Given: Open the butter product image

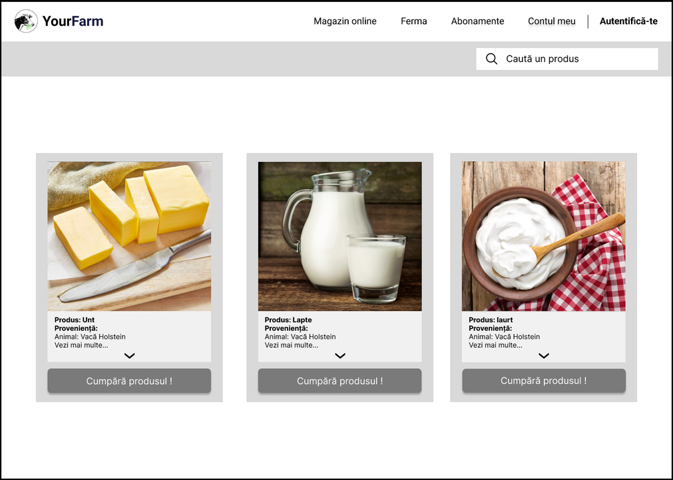Looking at the screenshot, I should pyautogui.click(x=129, y=236).
